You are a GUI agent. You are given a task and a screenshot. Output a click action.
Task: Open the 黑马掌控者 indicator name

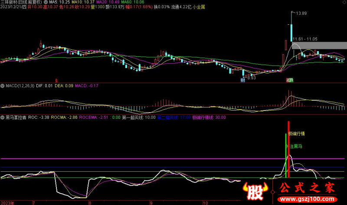pyautogui.click(x=16, y=117)
